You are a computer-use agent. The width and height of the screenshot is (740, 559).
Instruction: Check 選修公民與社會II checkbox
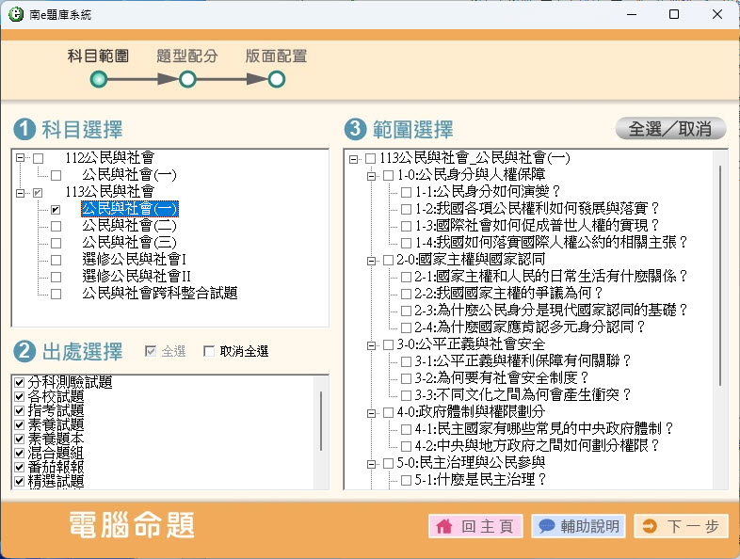point(56,277)
